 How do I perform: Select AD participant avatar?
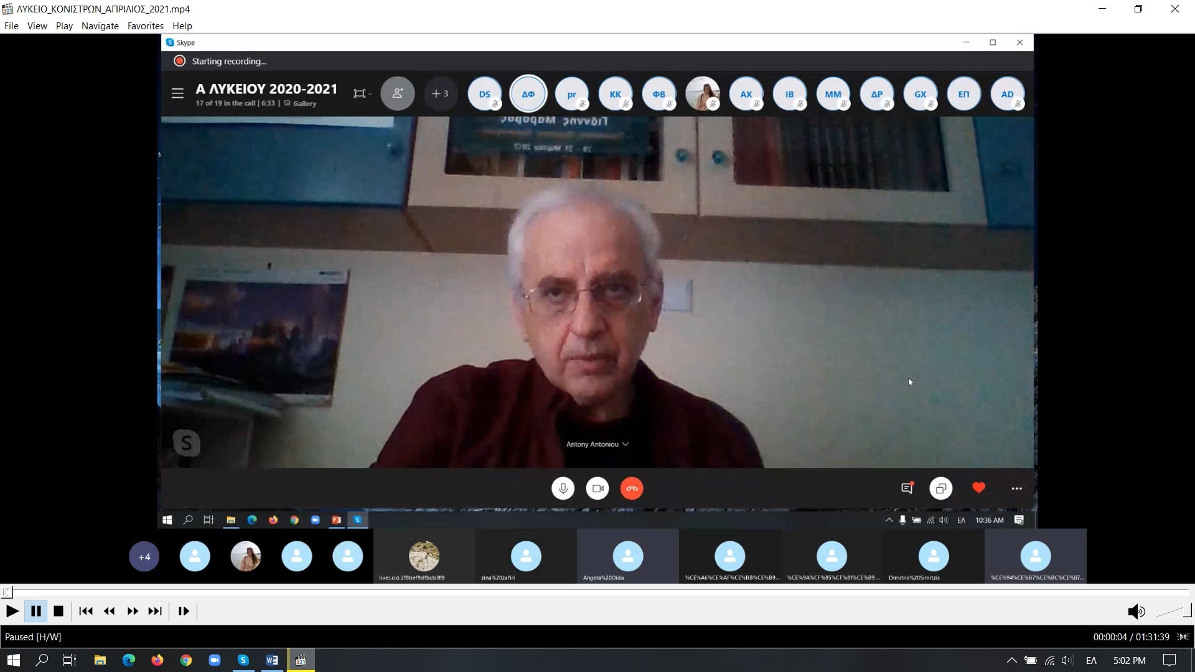coord(1008,94)
